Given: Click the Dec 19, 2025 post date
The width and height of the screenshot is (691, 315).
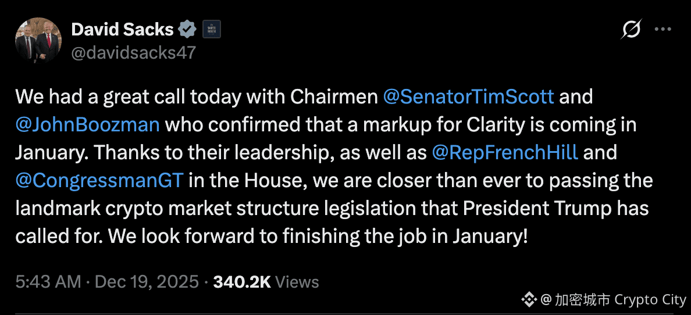Looking at the screenshot, I should (x=147, y=282).
